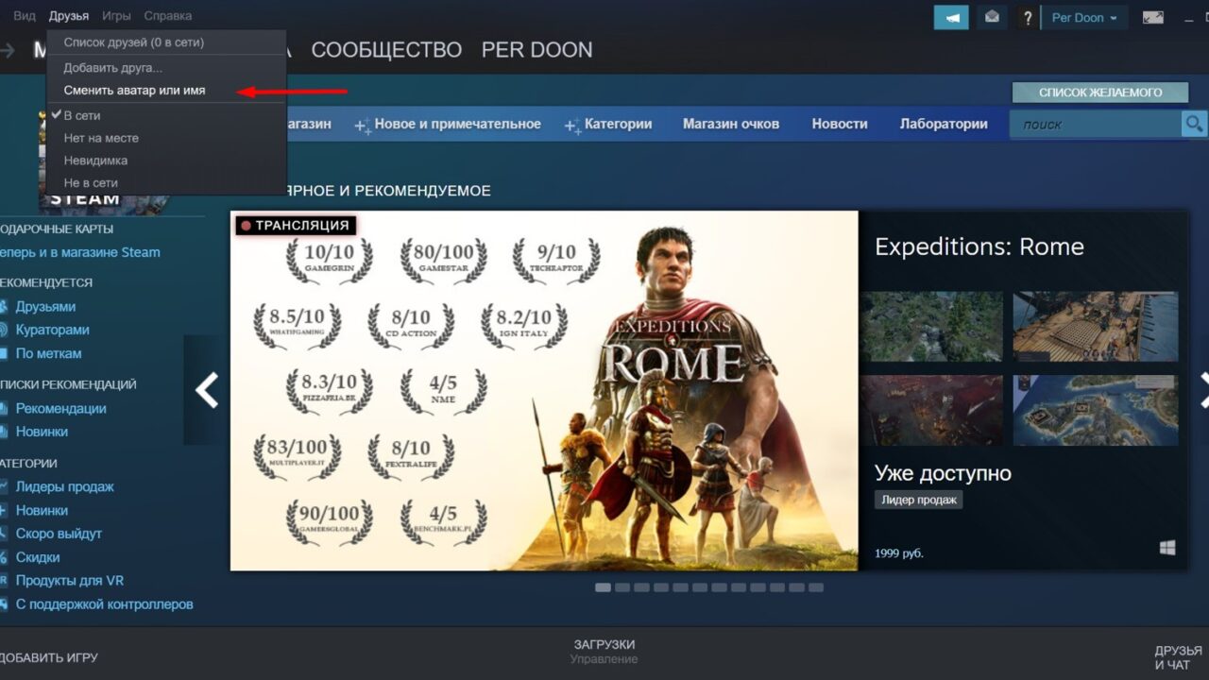Image resolution: width=1209 pixels, height=680 pixels.
Task: Open the inbox envelope icon
Action: (x=992, y=17)
